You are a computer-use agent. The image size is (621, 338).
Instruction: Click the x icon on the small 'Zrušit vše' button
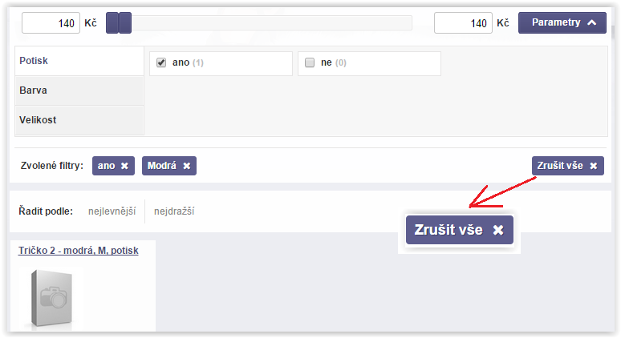593,166
